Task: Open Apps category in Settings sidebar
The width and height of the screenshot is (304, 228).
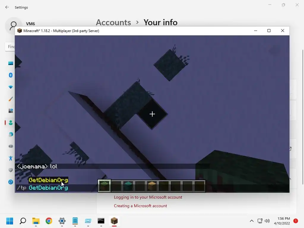Action: [x=10, y=111]
